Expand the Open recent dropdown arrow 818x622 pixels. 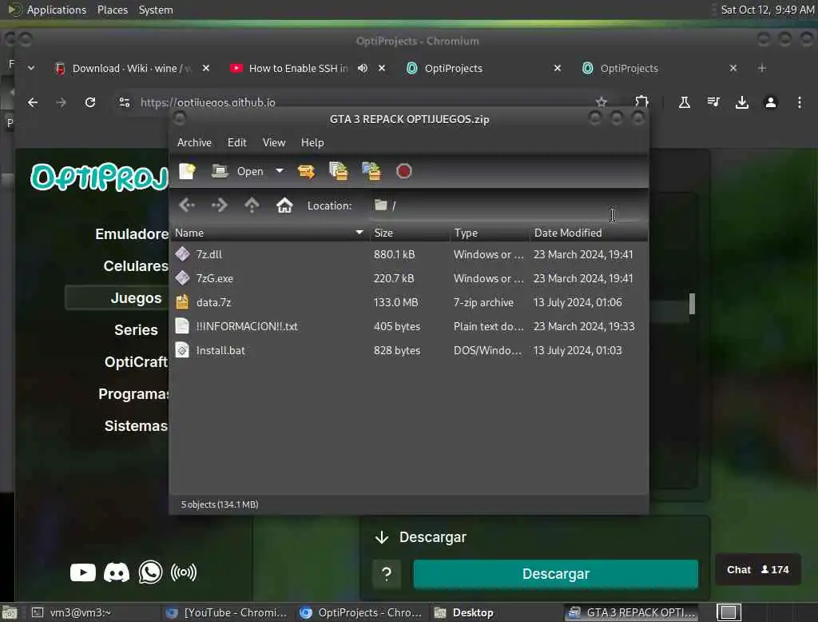point(280,171)
